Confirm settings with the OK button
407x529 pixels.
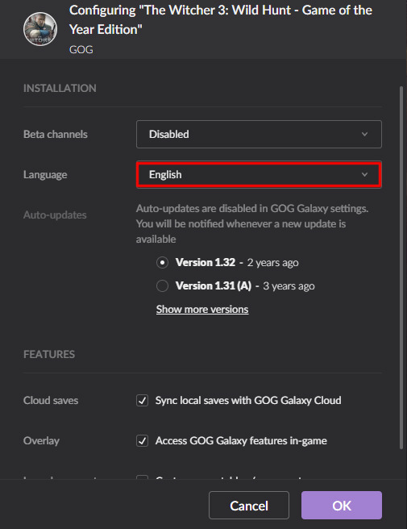pos(342,506)
